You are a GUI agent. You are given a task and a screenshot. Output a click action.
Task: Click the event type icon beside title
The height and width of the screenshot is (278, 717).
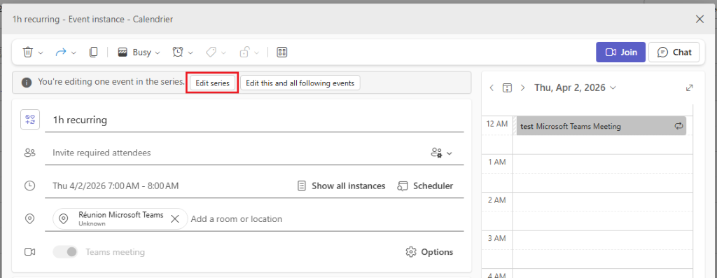pos(30,120)
